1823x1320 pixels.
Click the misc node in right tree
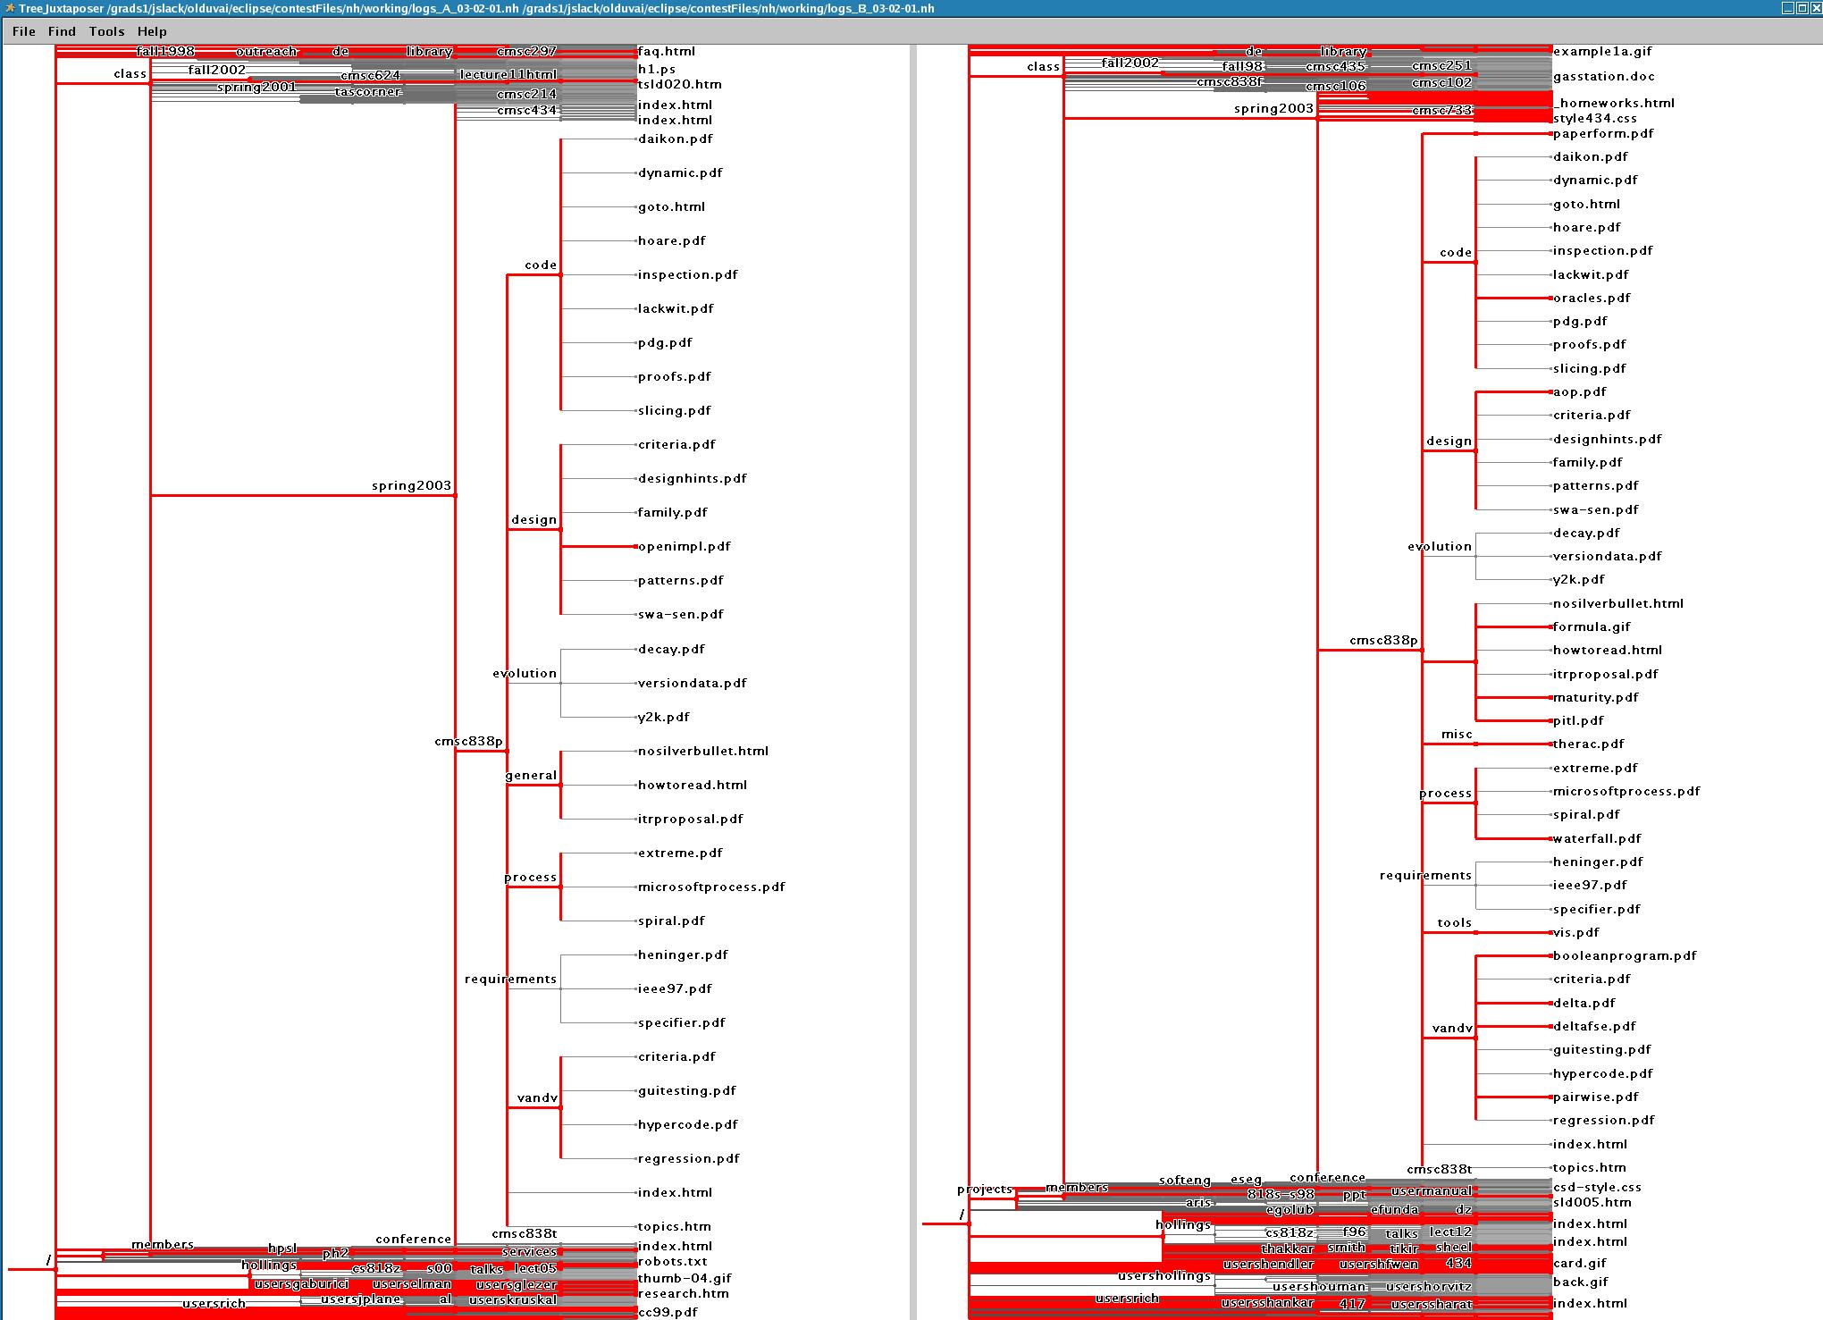[1456, 734]
